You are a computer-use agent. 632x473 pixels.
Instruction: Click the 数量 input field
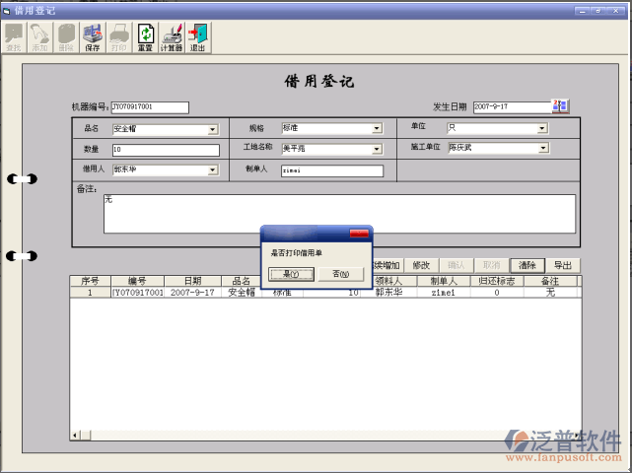165,150
